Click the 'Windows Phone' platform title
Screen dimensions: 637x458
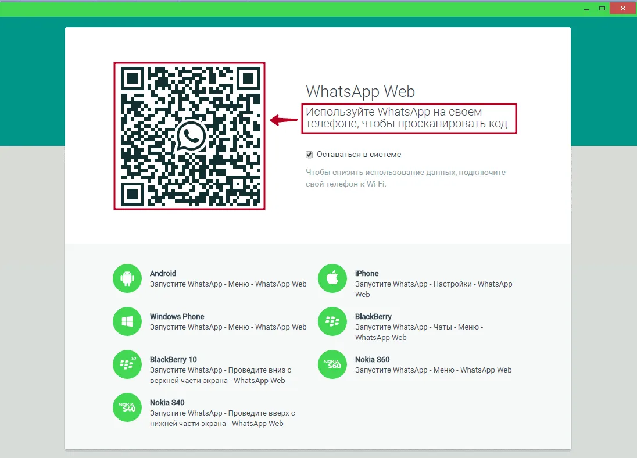click(x=177, y=317)
